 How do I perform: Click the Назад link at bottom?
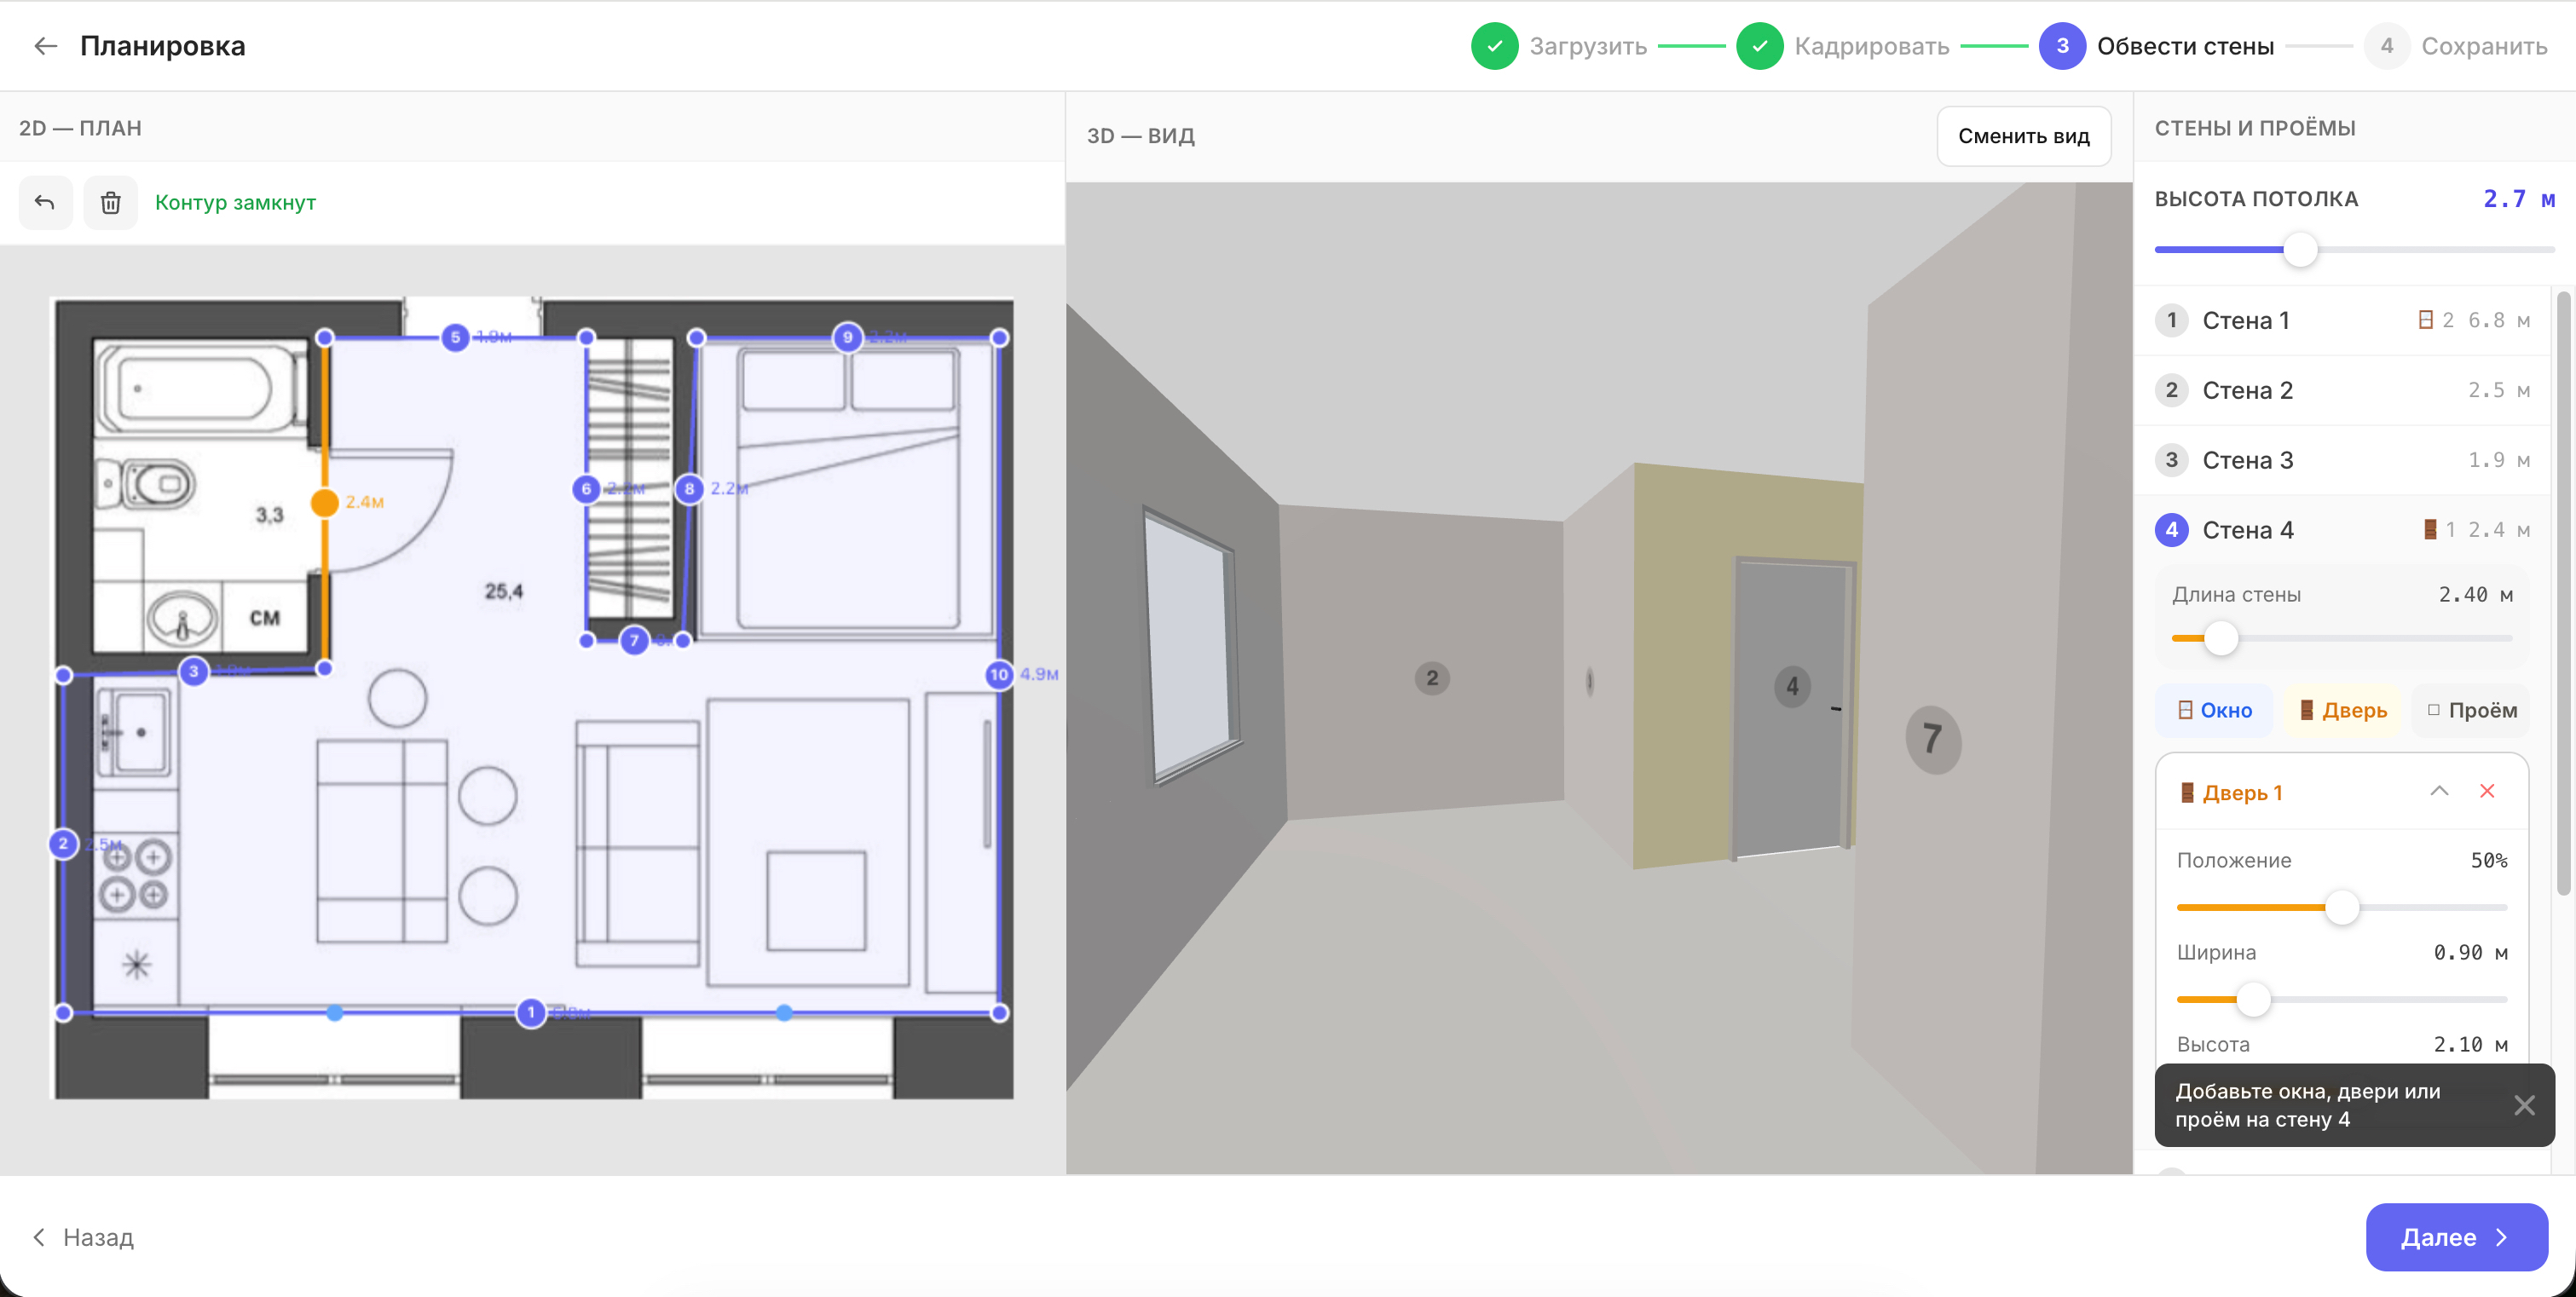tap(83, 1237)
